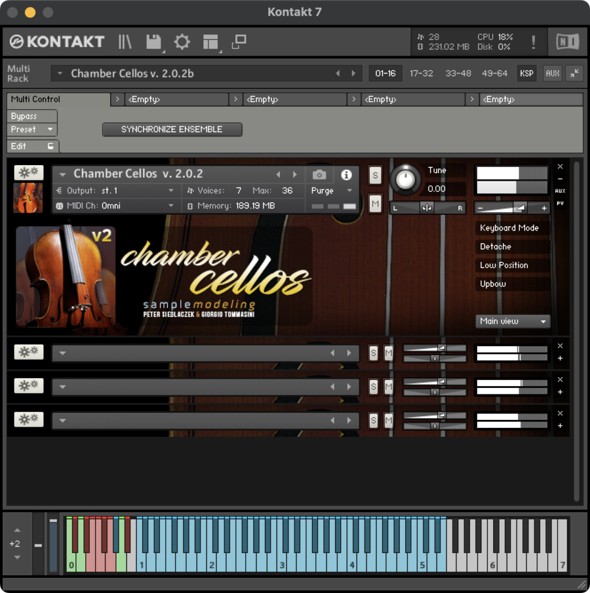Image resolution: width=590 pixels, height=593 pixels.
Task: Click the Upbow button
Action: click(x=512, y=284)
